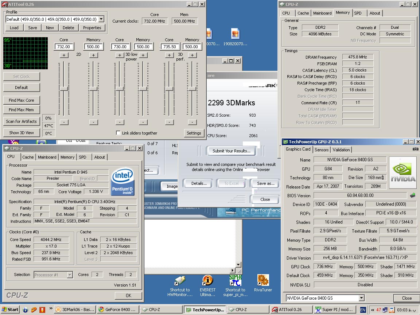Click Close in the 3DMark results dialog
The height and width of the screenshot is (315, 420).
[x=265, y=199]
